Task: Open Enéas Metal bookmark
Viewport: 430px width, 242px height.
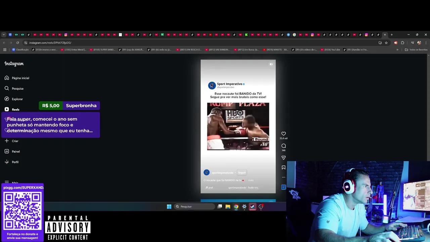Action: 74,50
